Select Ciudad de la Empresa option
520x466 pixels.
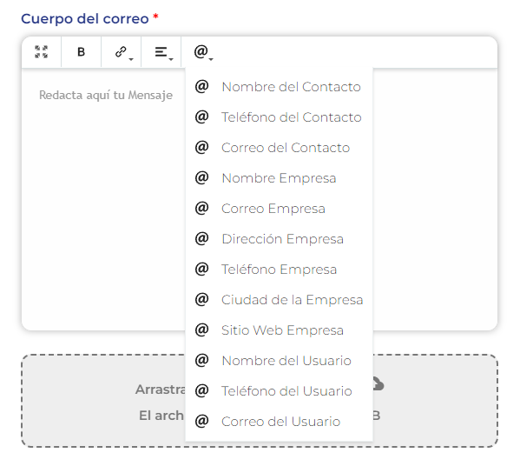(279, 300)
